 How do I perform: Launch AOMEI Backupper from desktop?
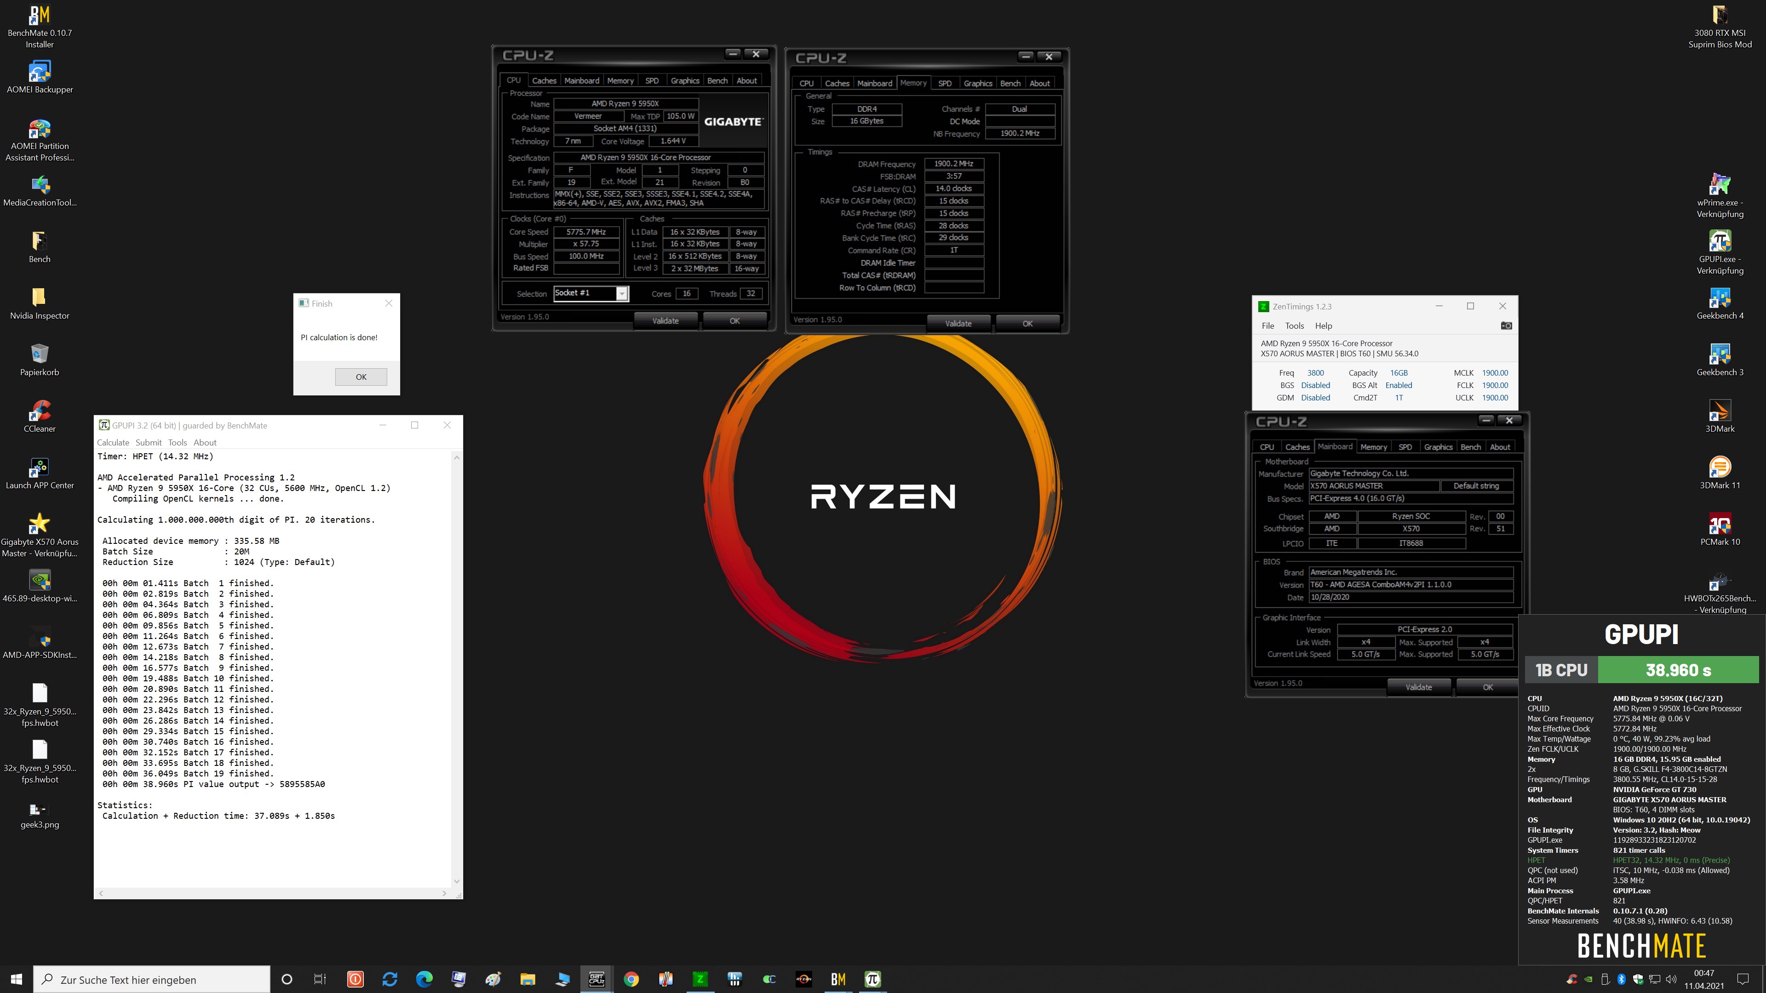click(x=40, y=77)
